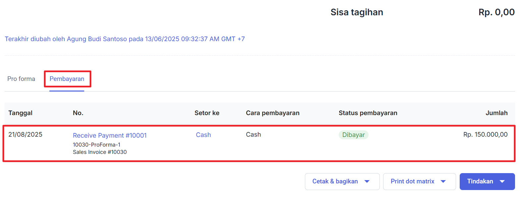Open the Pro forma tab
Viewport: 522px width, 197px height.
tap(21, 79)
